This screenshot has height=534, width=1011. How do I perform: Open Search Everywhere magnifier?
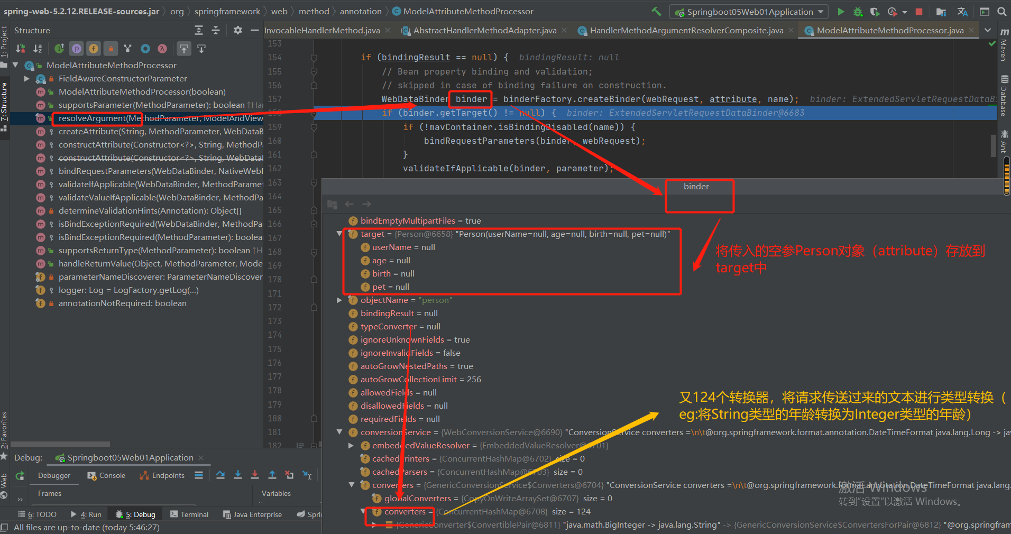pyautogui.click(x=1001, y=12)
